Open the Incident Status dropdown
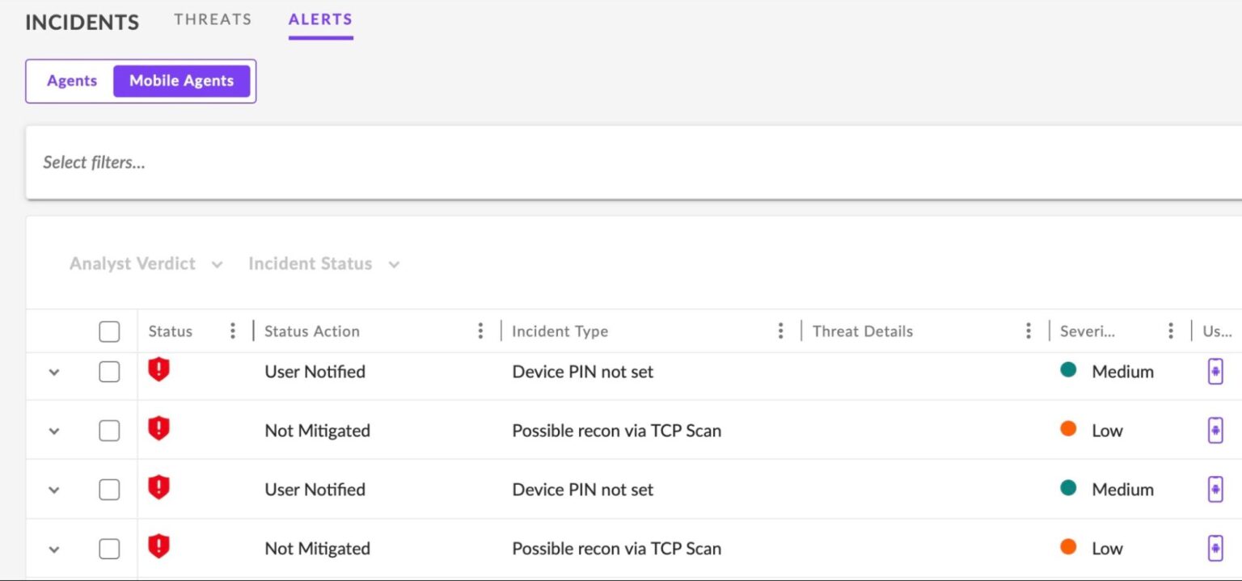1242x581 pixels. [323, 264]
